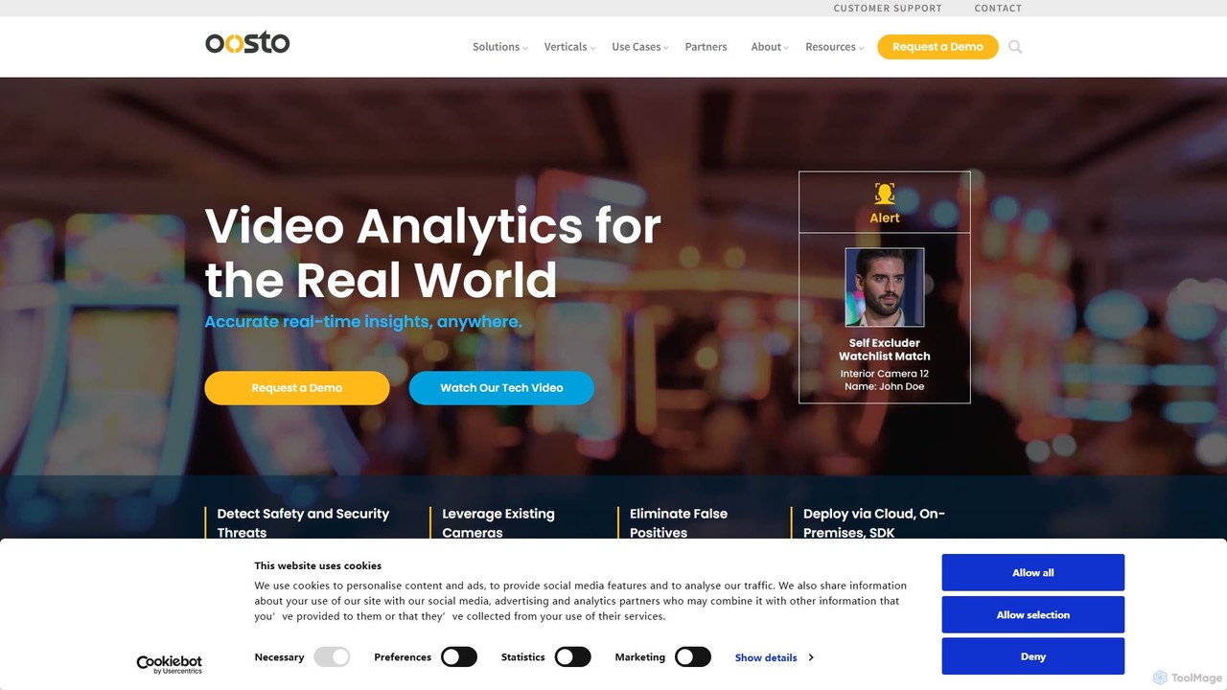Open the Contact link
1227x690 pixels.
pos(998,8)
